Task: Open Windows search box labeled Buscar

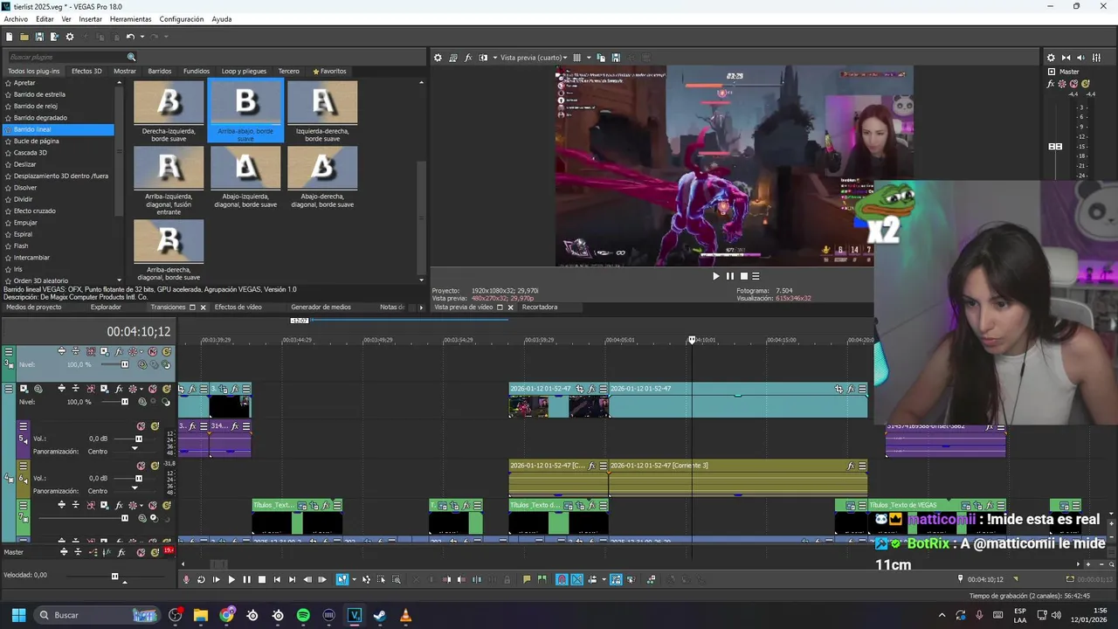Action: coord(96,615)
